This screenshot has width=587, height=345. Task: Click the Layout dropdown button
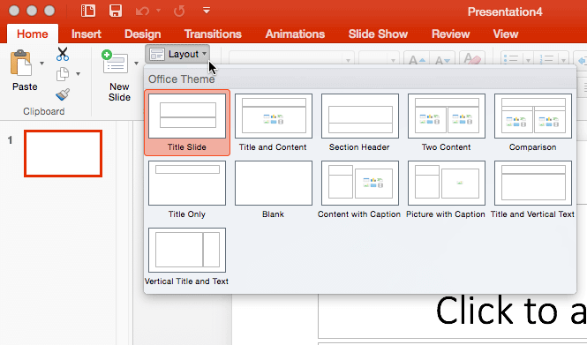click(177, 54)
